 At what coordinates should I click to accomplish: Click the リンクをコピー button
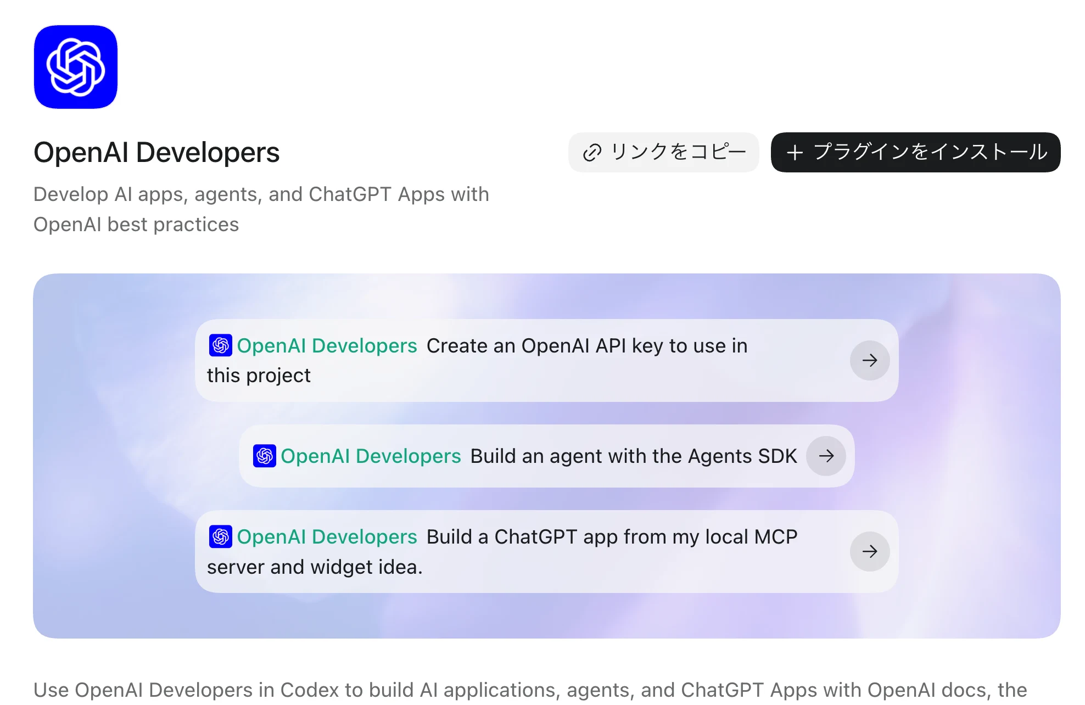663,152
